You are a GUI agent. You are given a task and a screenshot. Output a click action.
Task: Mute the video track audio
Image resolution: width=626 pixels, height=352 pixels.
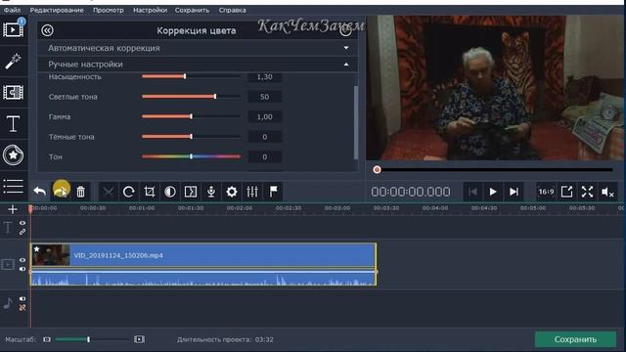pos(22,269)
